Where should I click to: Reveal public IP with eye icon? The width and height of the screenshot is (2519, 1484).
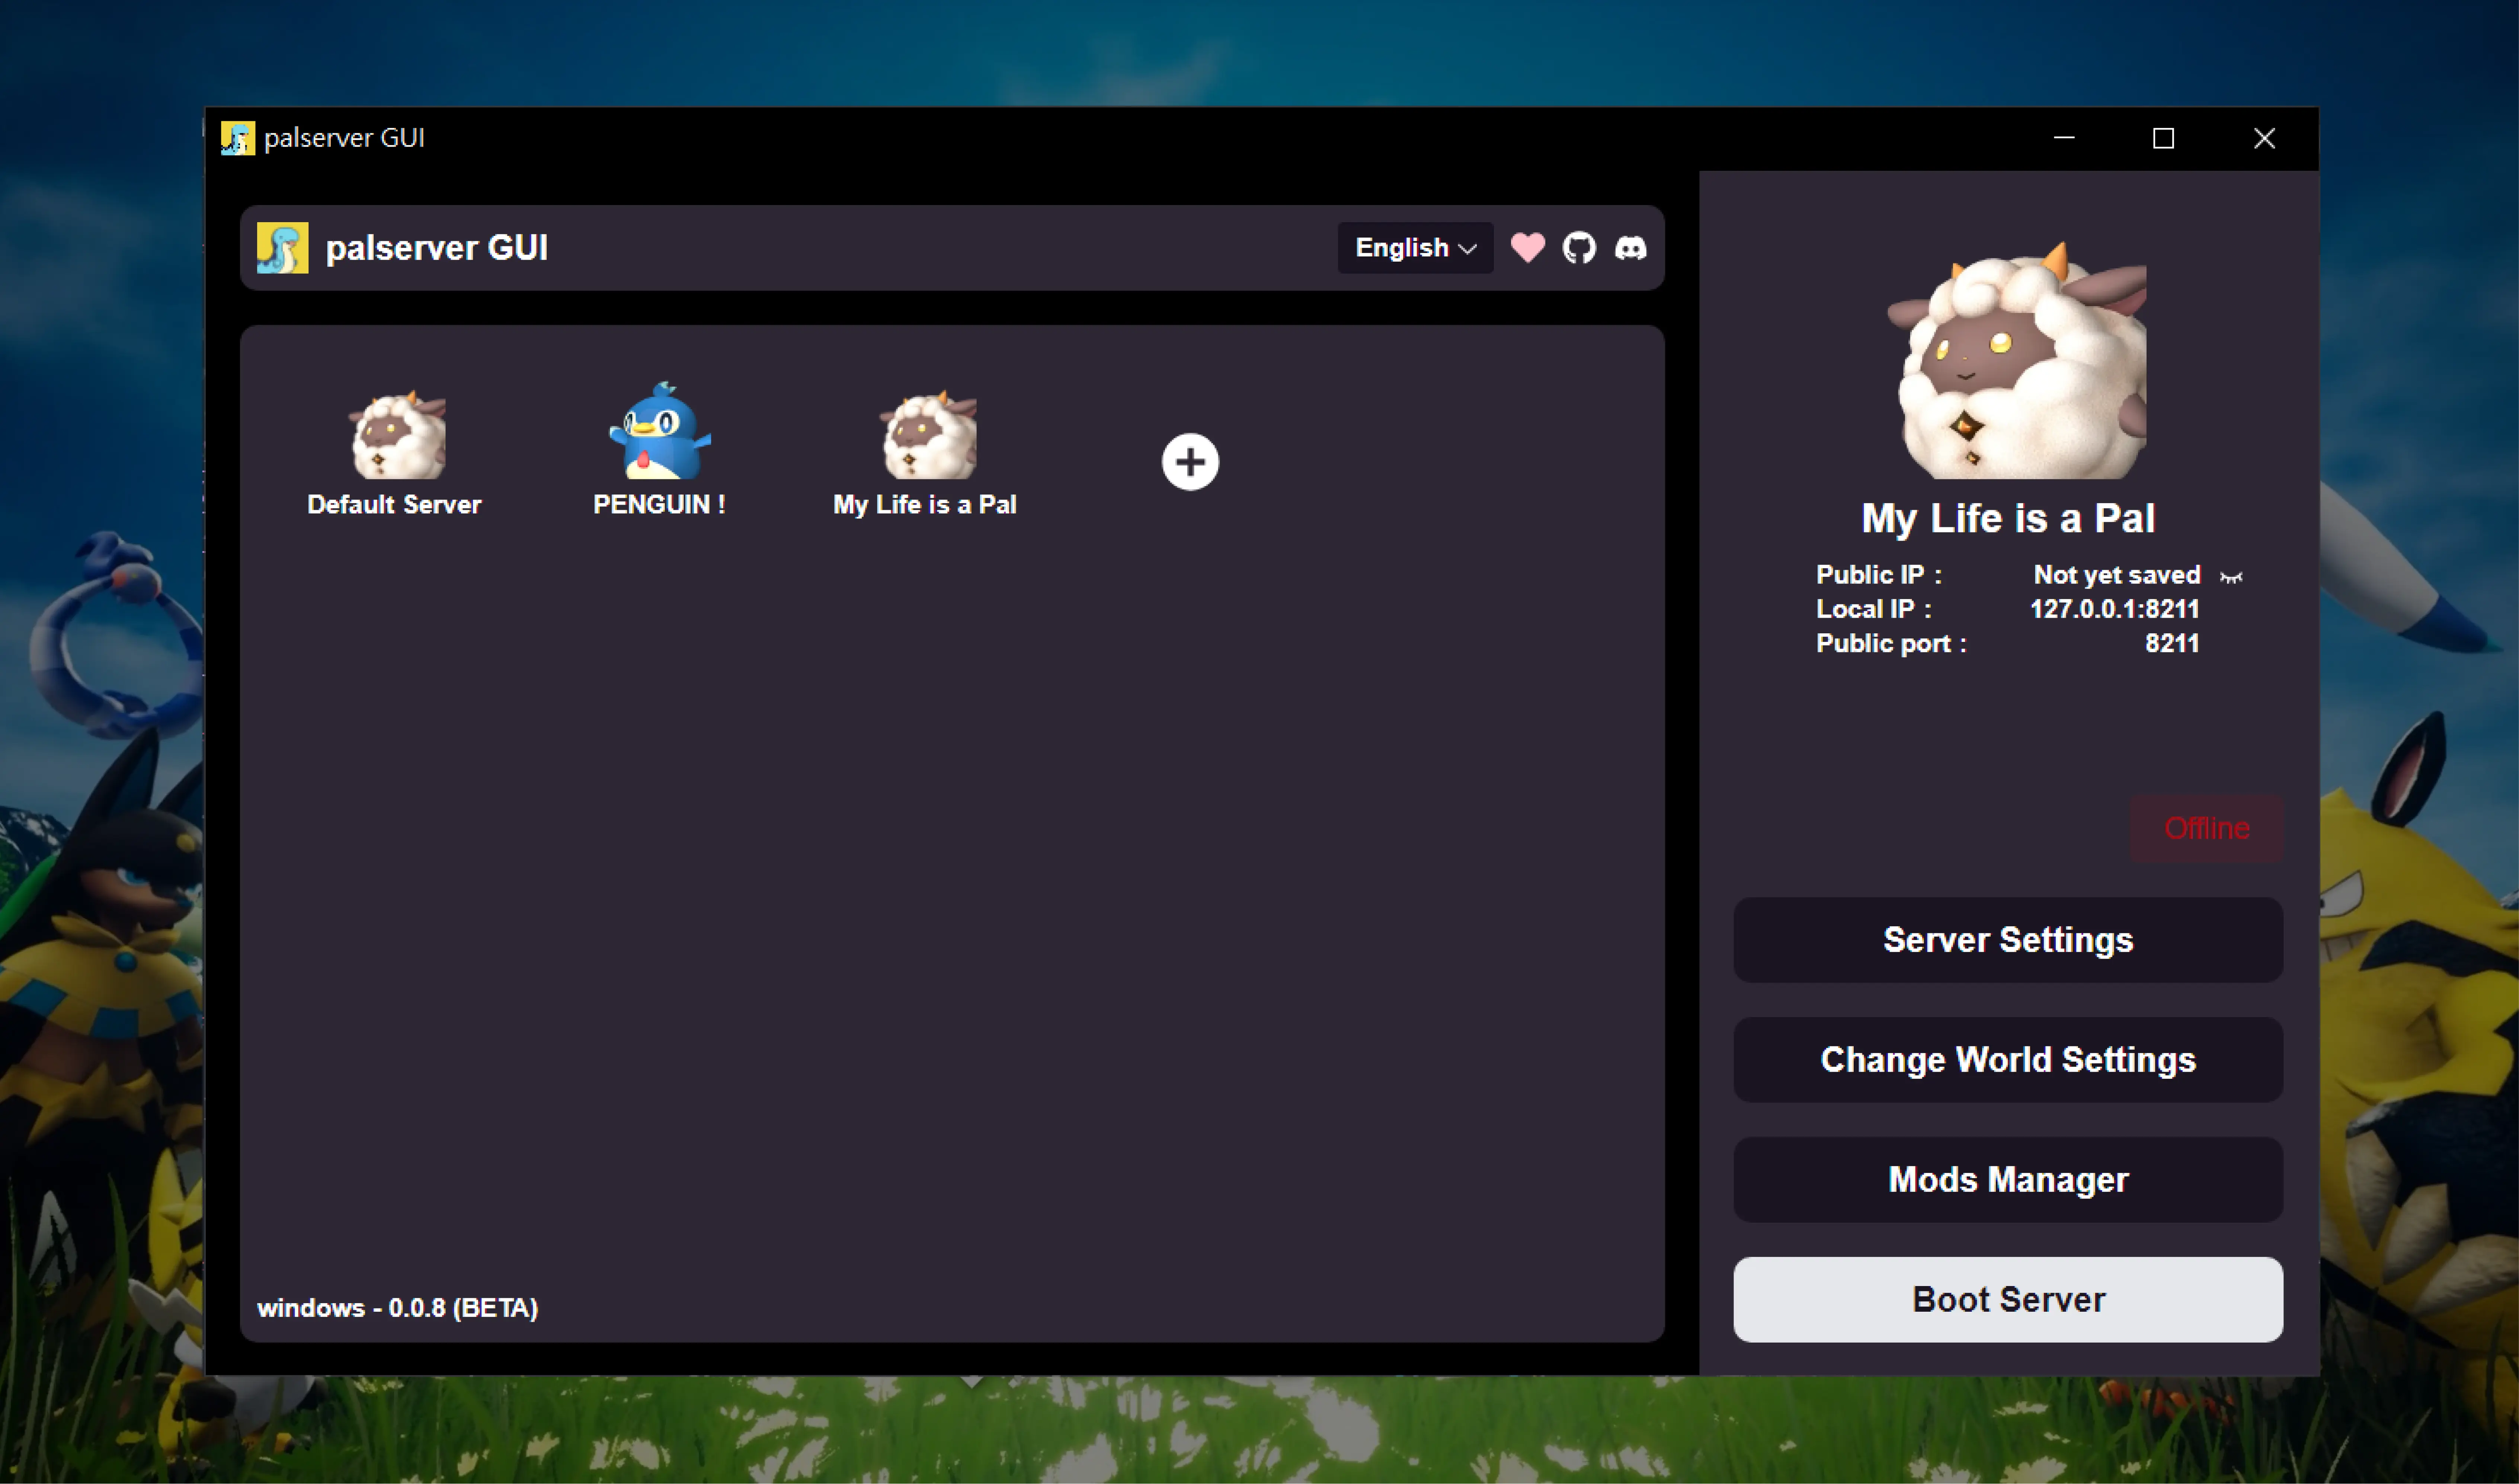[2231, 577]
